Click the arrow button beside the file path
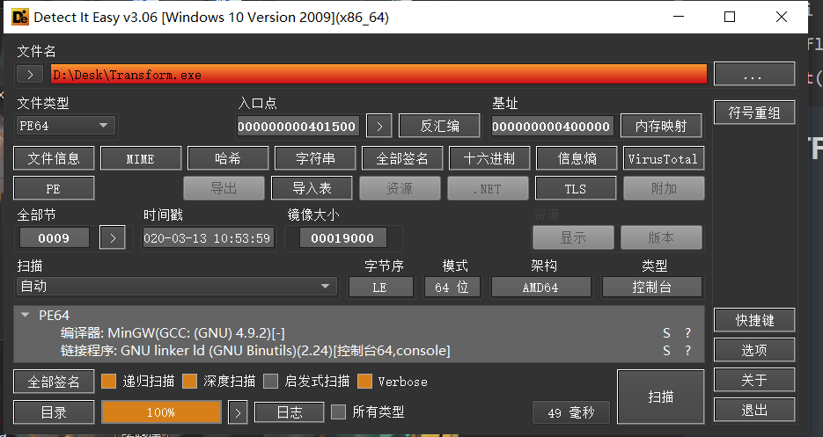 tap(30, 75)
